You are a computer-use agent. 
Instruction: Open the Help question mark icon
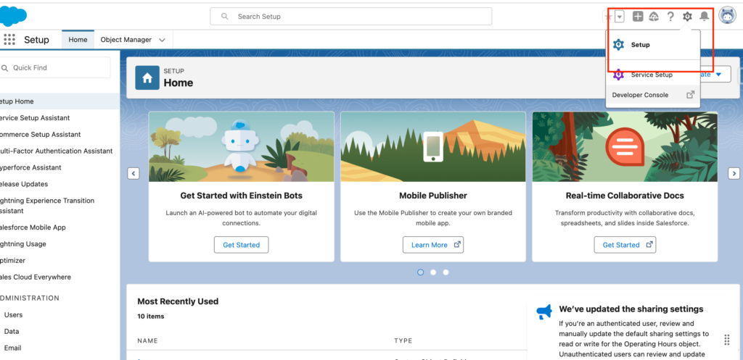click(670, 17)
